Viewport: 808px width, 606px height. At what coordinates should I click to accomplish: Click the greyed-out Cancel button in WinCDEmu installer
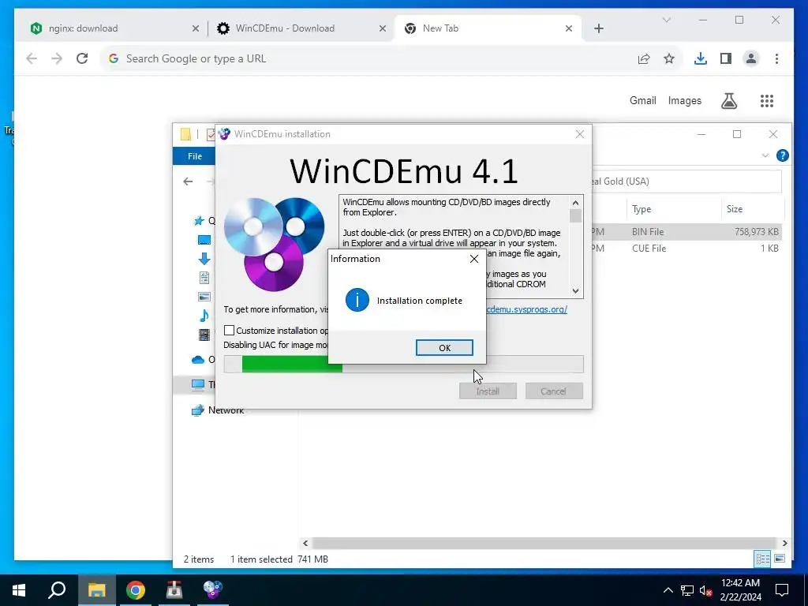[553, 391]
